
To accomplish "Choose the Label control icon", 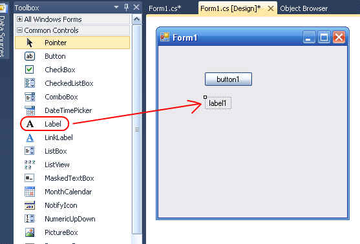I will point(30,124).
